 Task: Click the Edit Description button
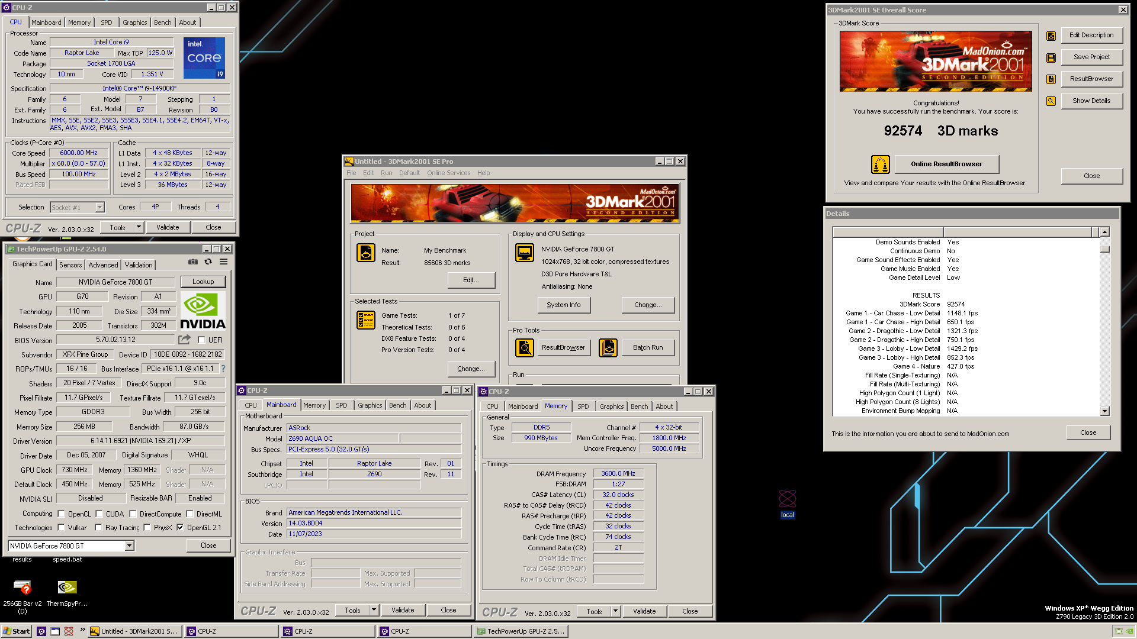click(x=1091, y=35)
